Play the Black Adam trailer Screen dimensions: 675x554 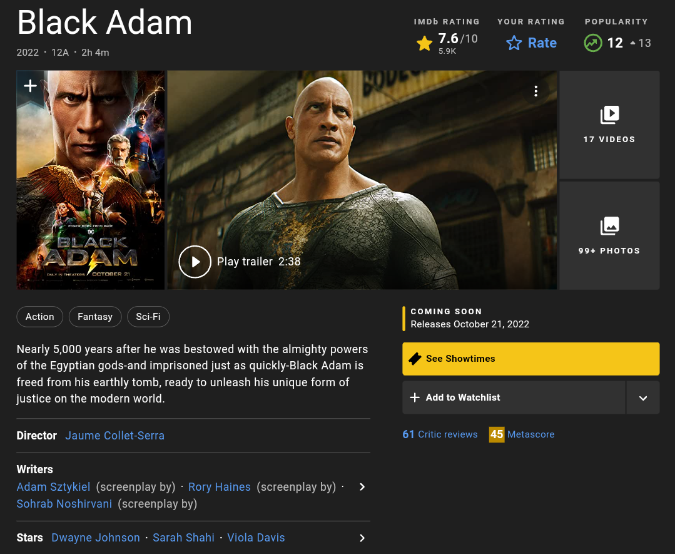[x=195, y=262]
